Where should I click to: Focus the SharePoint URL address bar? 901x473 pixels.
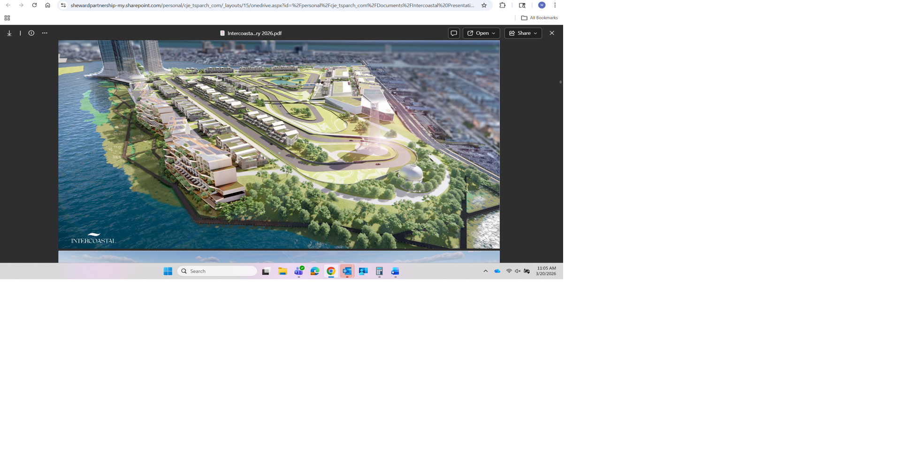point(272,5)
